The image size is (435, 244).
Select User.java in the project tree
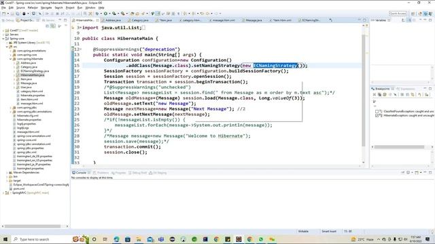click(26, 87)
